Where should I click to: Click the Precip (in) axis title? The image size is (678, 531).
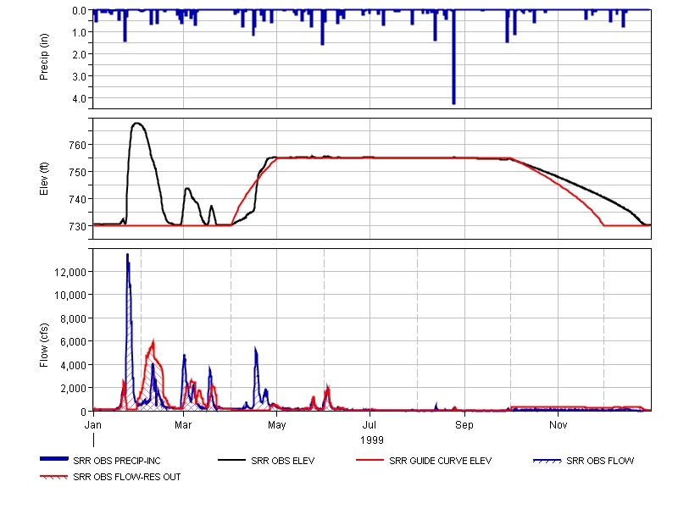pos(44,57)
